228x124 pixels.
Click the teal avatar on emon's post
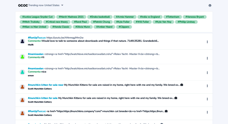pos(22,72)
